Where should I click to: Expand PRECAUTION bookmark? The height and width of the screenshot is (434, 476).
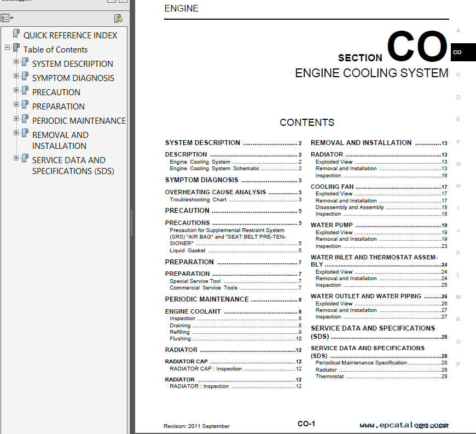point(16,90)
